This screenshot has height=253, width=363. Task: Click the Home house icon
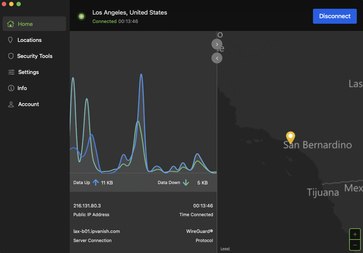click(x=11, y=24)
